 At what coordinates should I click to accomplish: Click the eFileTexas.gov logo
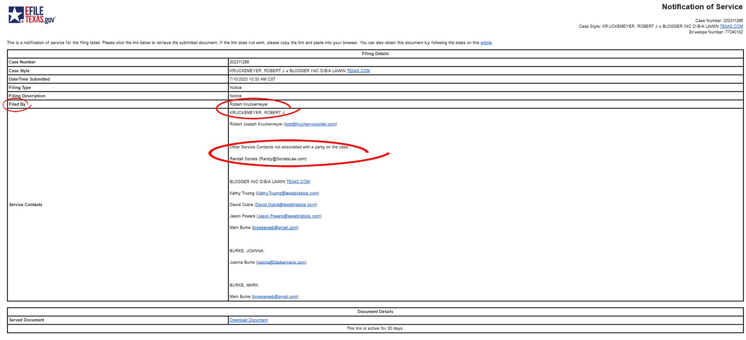point(32,15)
